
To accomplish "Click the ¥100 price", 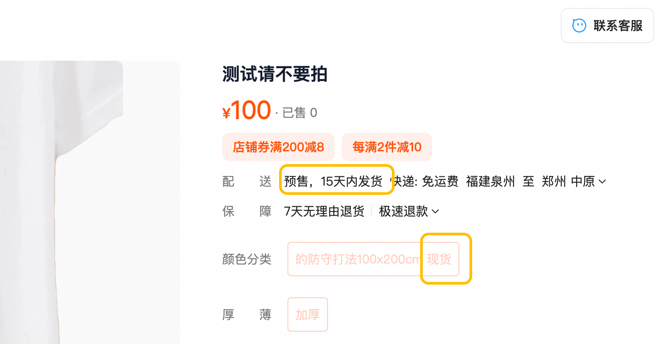I will tap(247, 110).
